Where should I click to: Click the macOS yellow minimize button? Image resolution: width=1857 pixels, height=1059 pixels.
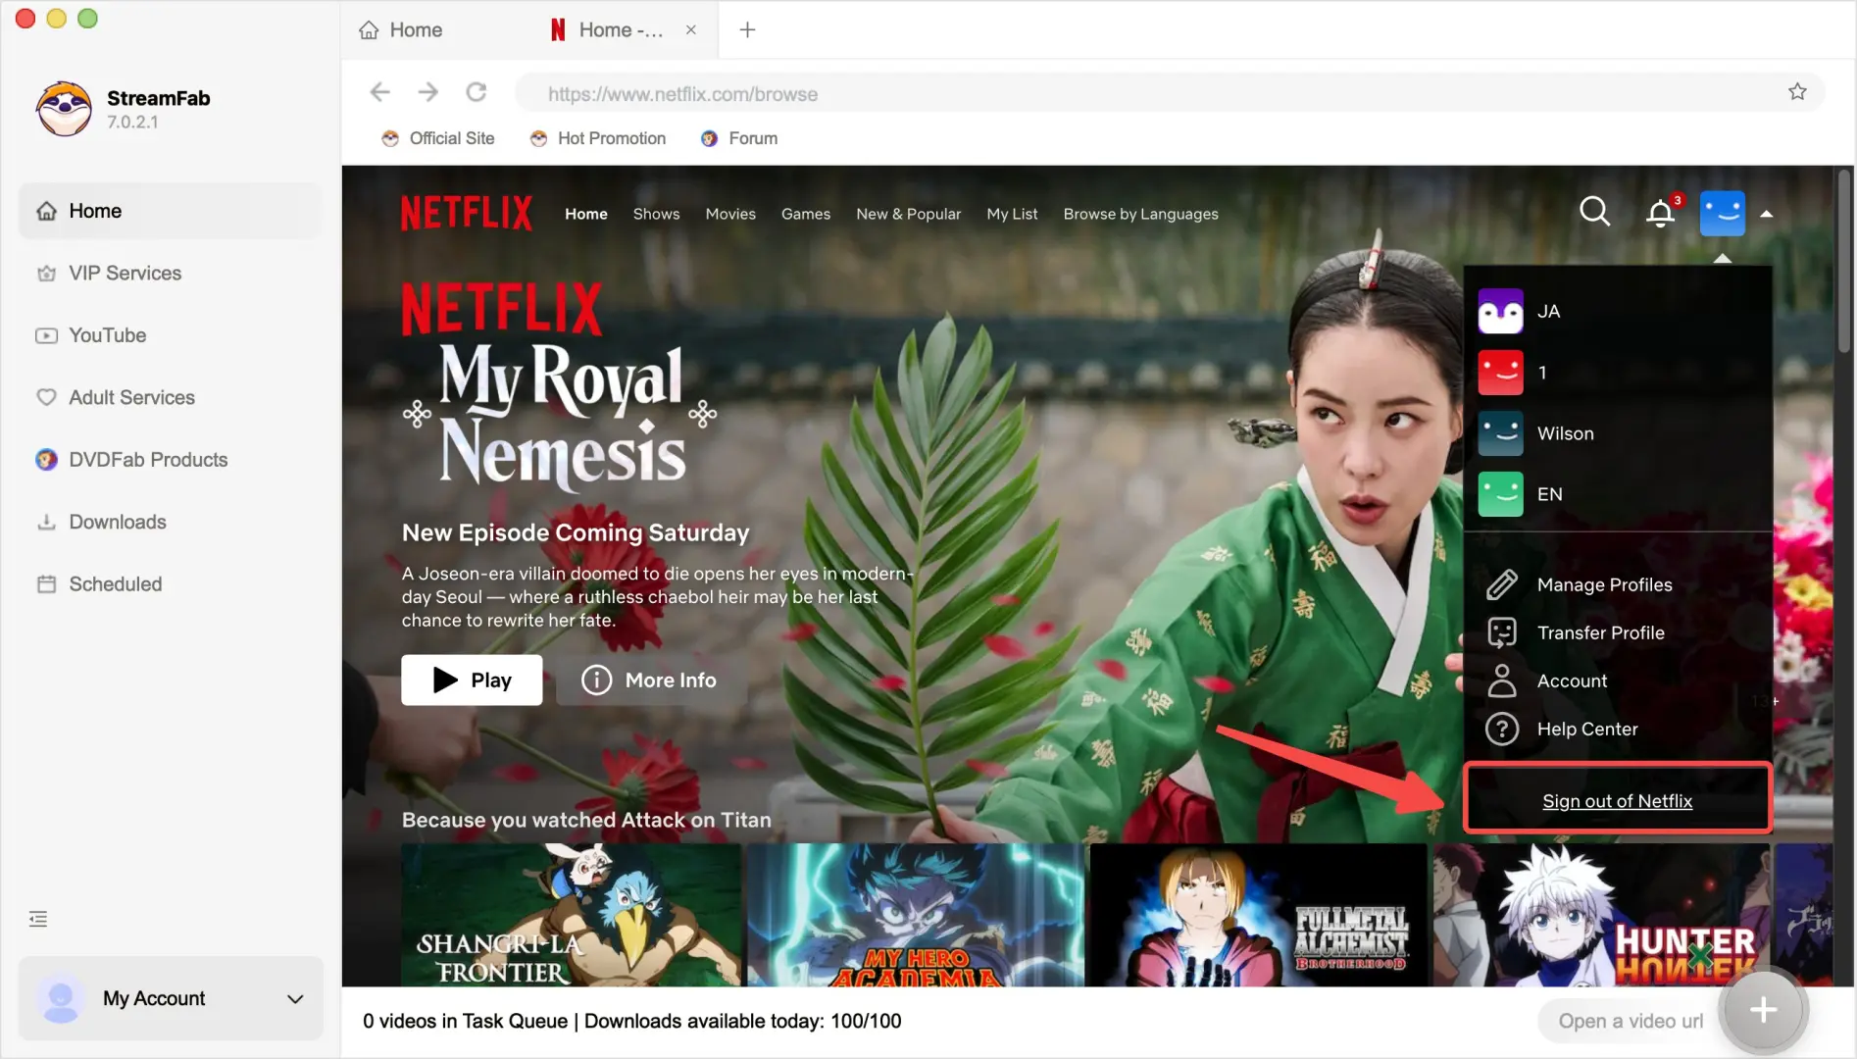tap(57, 19)
